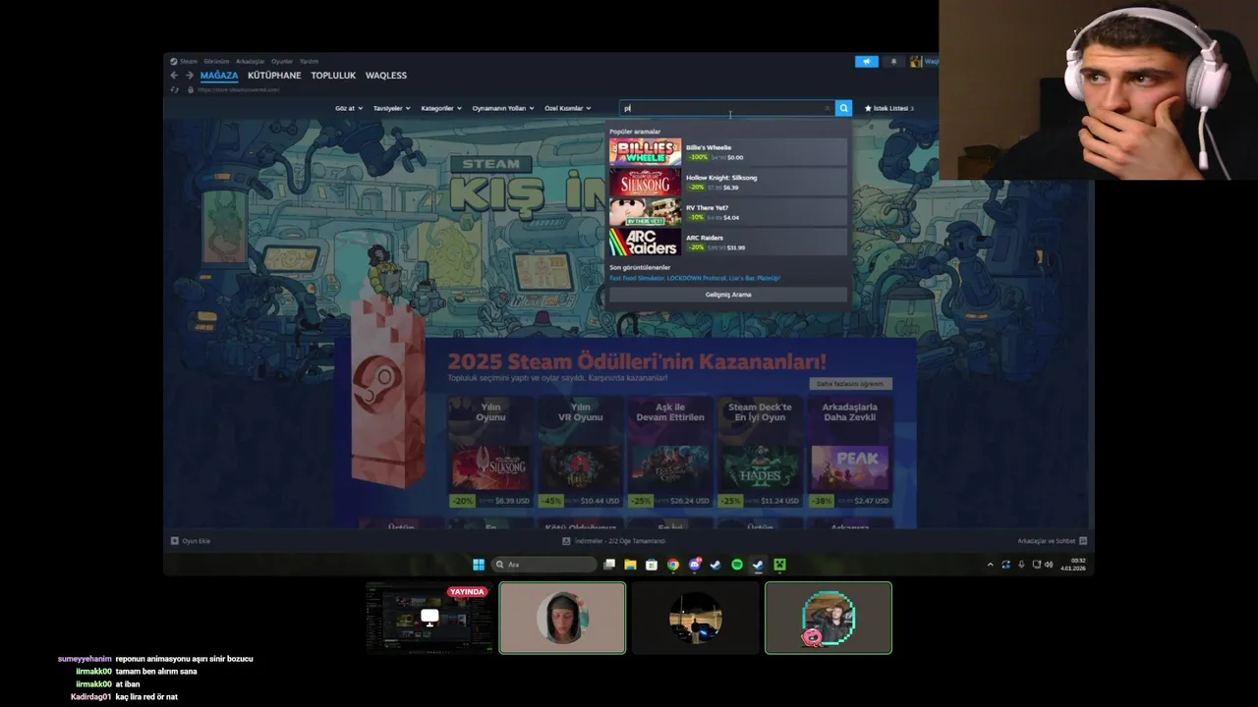This screenshot has width=1258, height=707.
Task: Open Discord from the taskbar
Action: coord(695,565)
